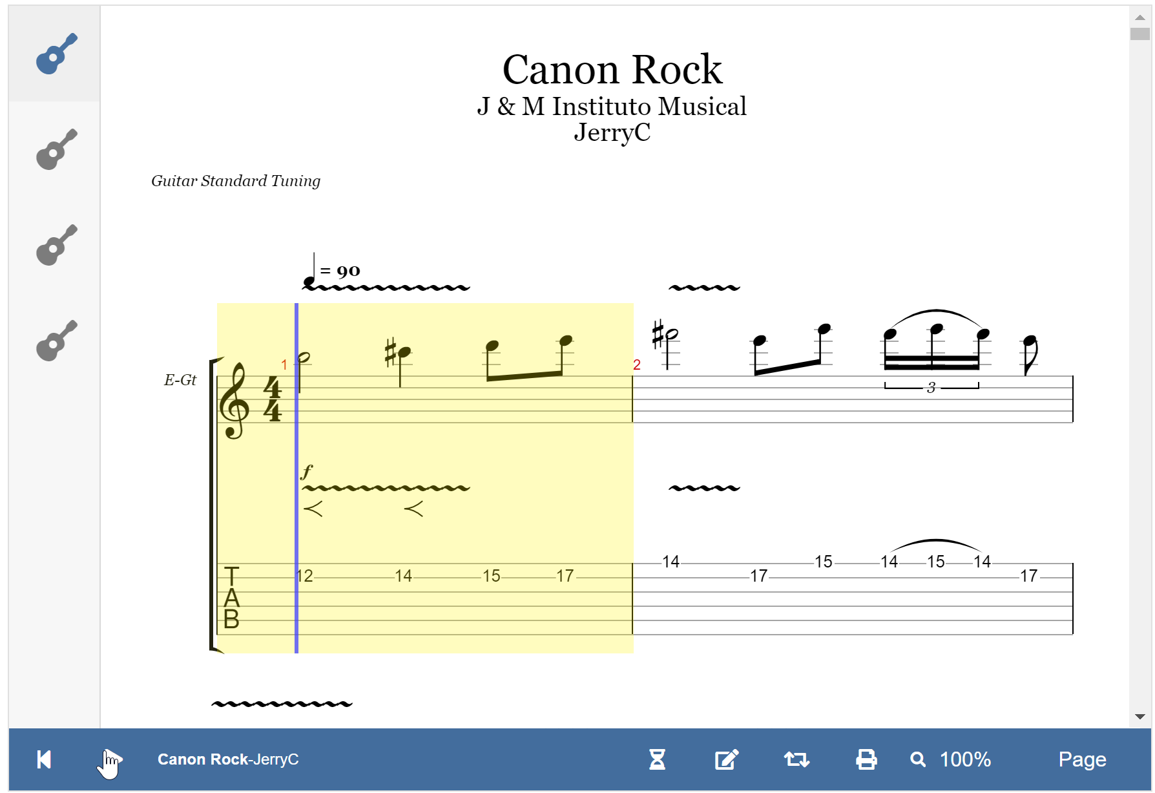Open the 100% zoom dropdown

point(951,759)
